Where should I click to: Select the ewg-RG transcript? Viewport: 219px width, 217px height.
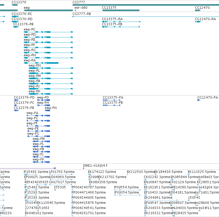point(48,53)
